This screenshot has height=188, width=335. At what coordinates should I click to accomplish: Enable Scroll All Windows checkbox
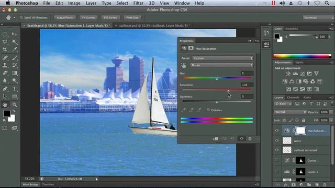pos(21,17)
